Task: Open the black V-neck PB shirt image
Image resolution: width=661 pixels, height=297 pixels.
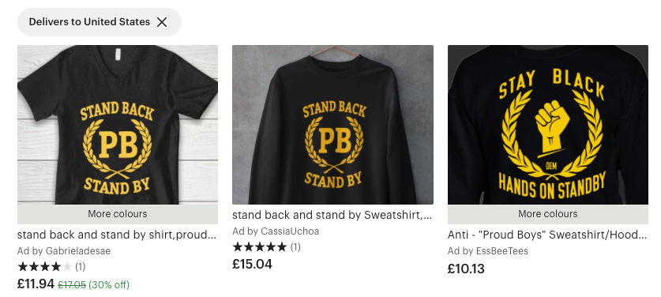Action: [118, 125]
